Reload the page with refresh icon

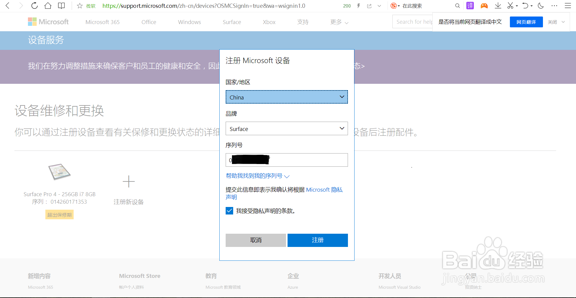pos(35,6)
